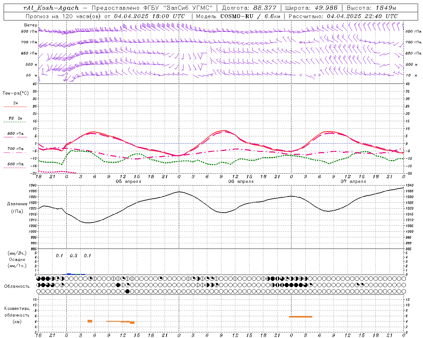Screen dimensions: 423x338
Task: Click the 500 м wind level label on the left
Action: 31,64
